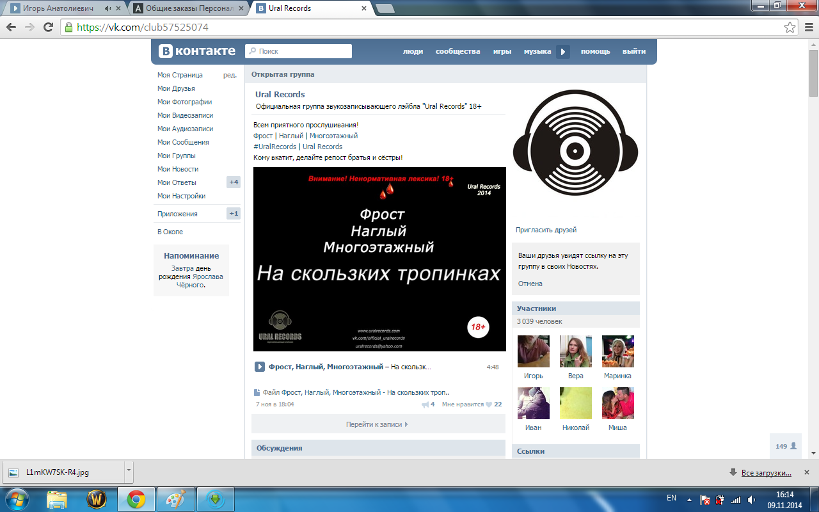Open member Николай's avatar
Image resolution: width=819 pixels, height=512 pixels.
pos(576,403)
